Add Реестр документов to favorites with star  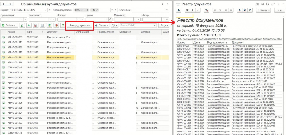pyautogui.click(x=178, y=4)
